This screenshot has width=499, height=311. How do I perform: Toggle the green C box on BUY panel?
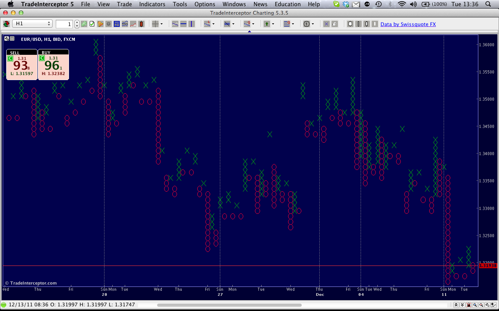(x=42, y=58)
